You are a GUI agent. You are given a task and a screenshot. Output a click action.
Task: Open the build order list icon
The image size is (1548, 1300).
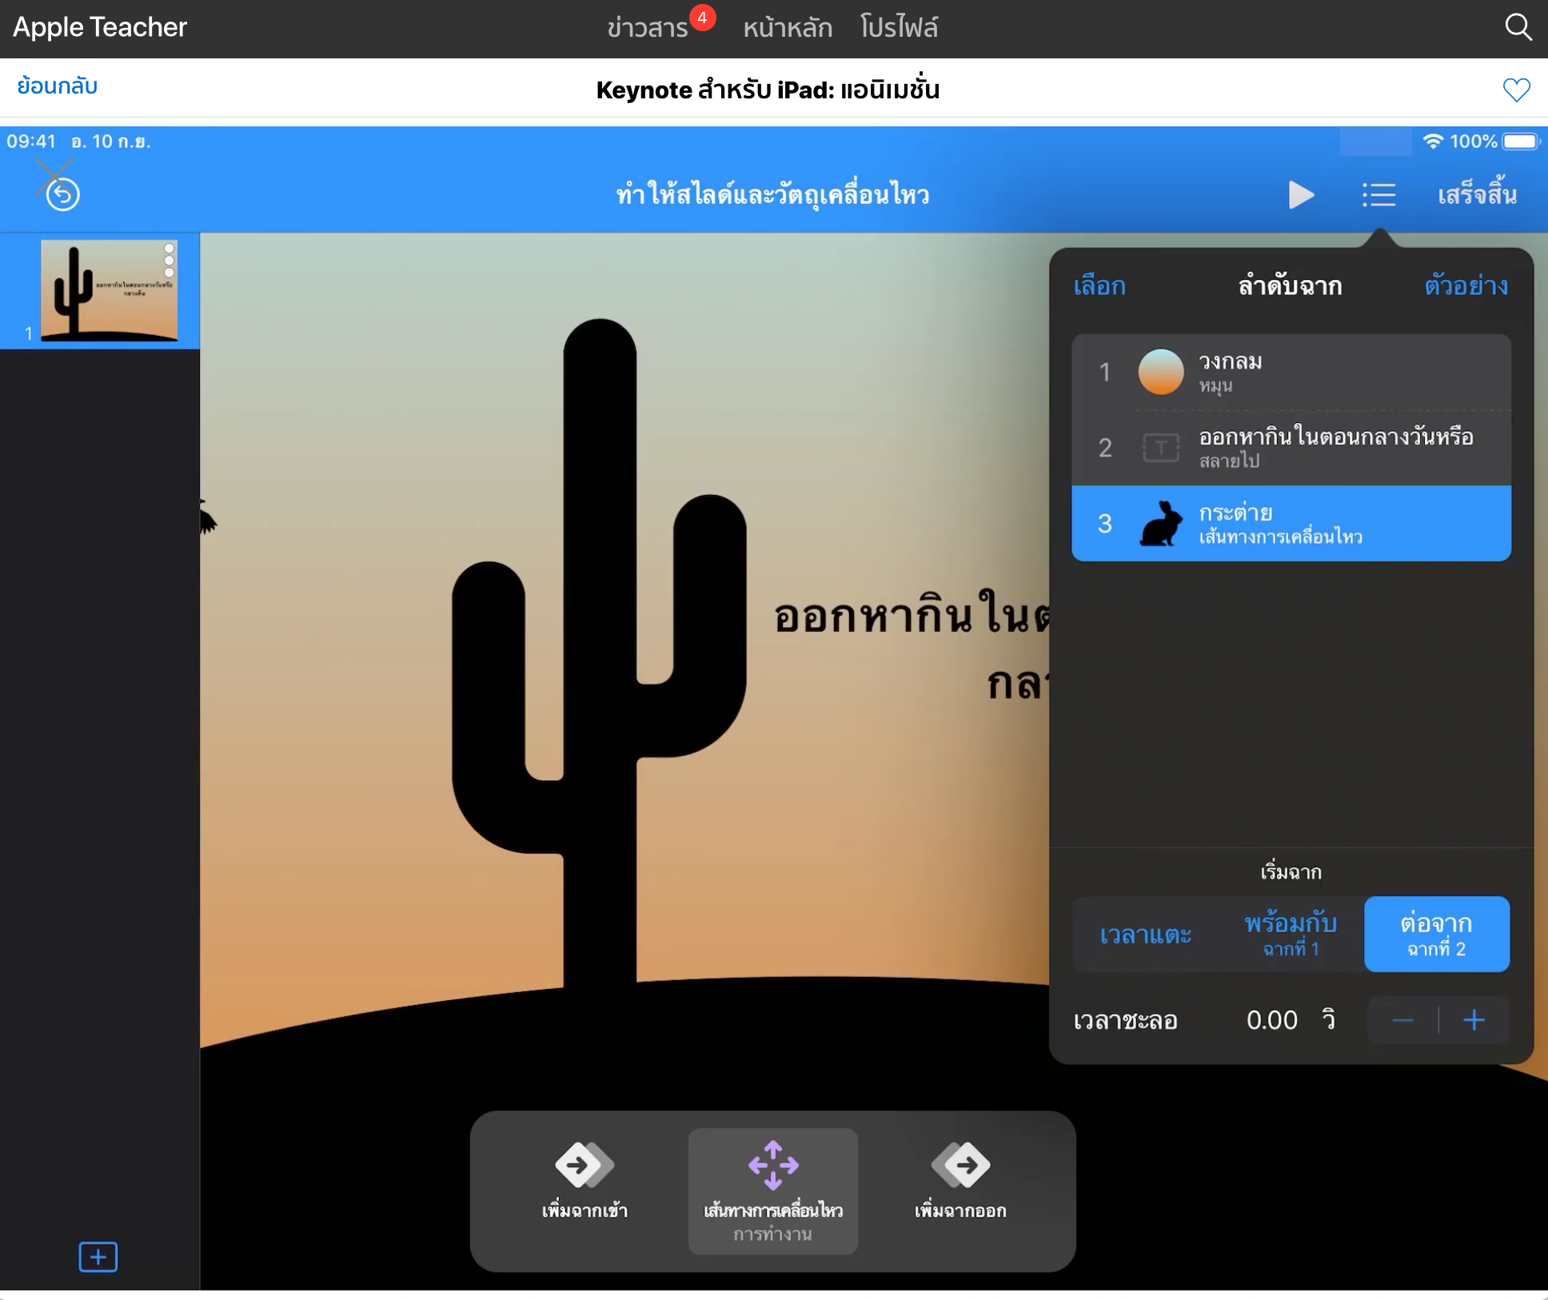1378,194
